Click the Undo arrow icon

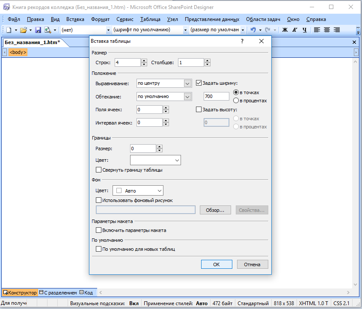coord(253,30)
